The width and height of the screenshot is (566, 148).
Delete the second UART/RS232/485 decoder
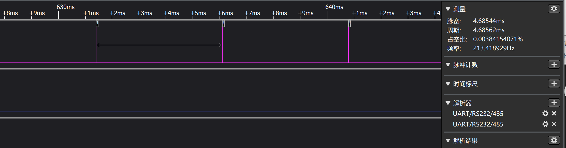[554, 124]
